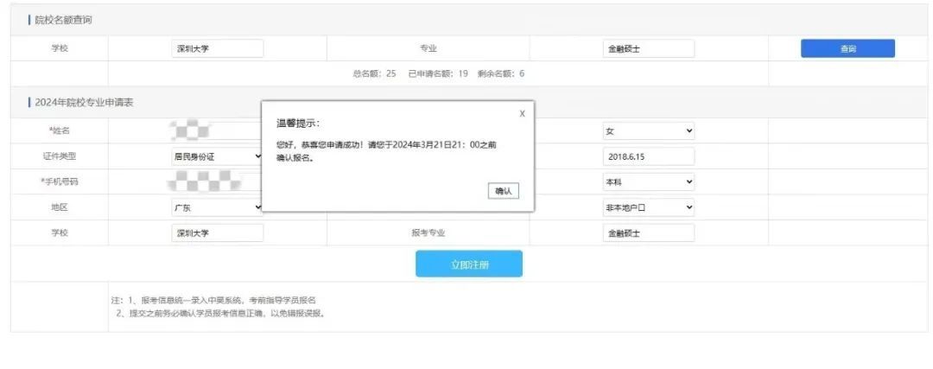Select the 报考专业 input with 金融硕士

648,233
